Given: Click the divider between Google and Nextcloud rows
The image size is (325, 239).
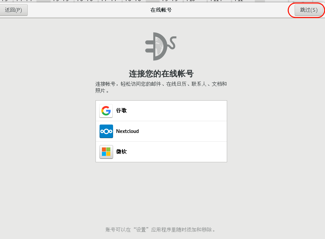Looking at the screenshot, I should [161, 121].
